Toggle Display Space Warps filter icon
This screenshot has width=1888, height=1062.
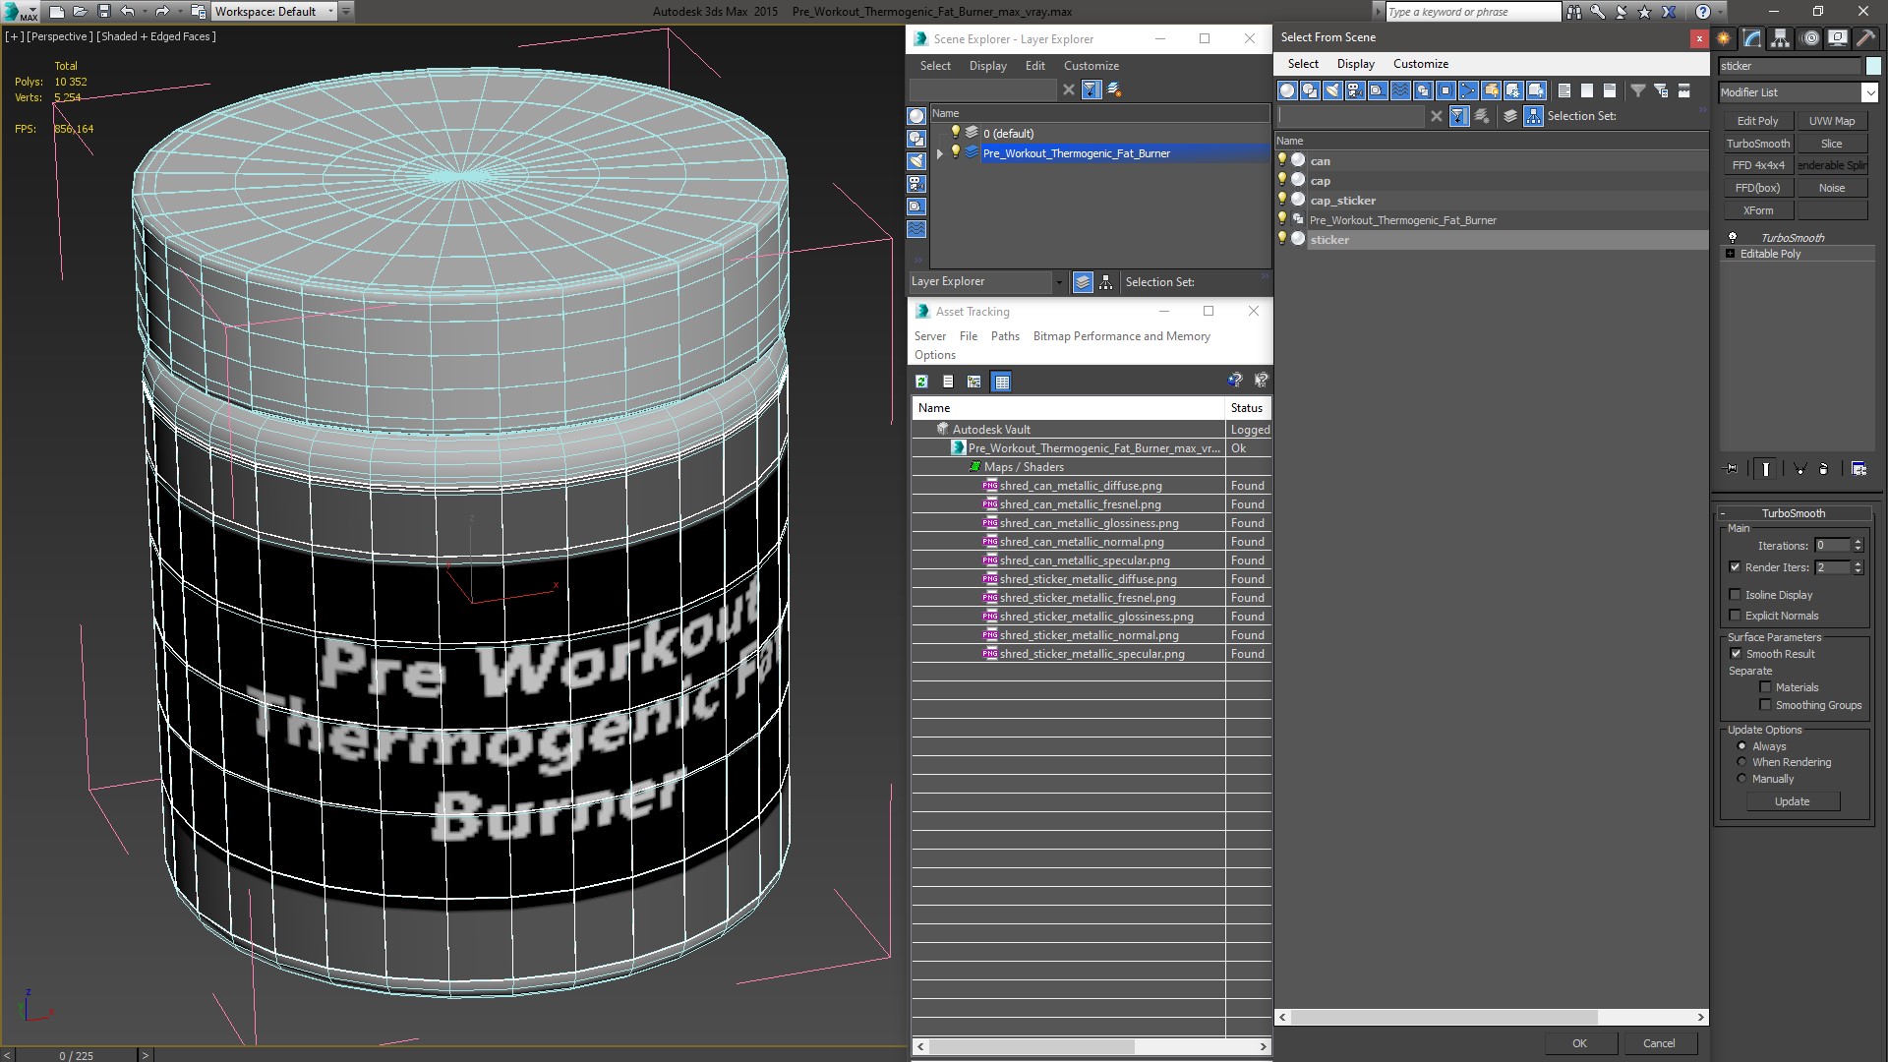tap(1400, 90)
